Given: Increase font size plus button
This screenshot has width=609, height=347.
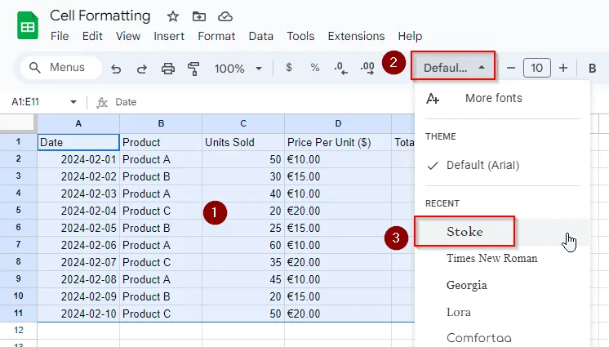Looking at the screenshot, I should click(563, 68).
